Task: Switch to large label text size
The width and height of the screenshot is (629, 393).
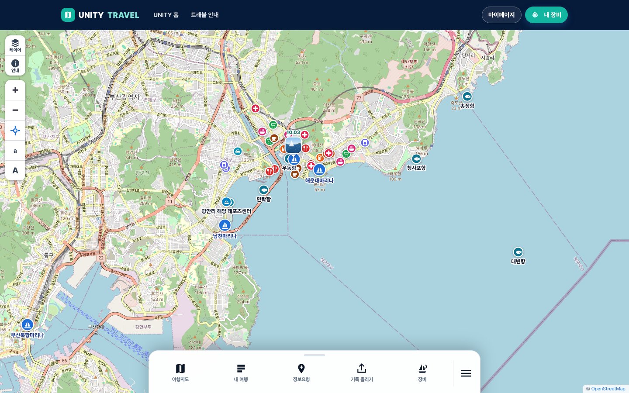Action: [15, 171]
